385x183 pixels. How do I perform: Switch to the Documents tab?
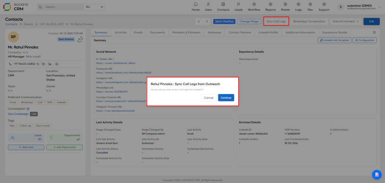click(x=158, y=32)
